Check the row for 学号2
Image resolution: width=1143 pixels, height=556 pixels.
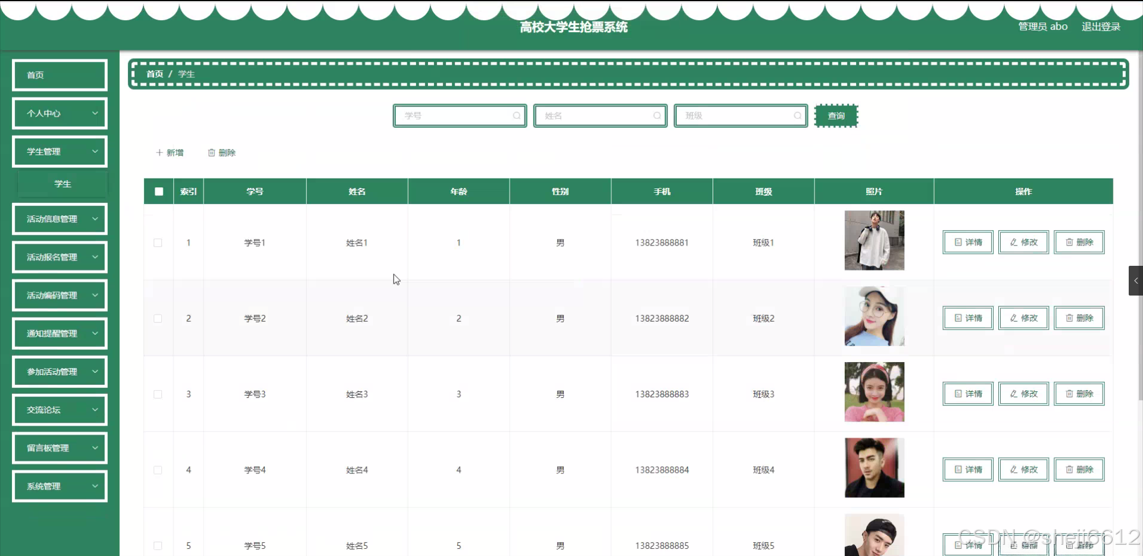point(158,319)
